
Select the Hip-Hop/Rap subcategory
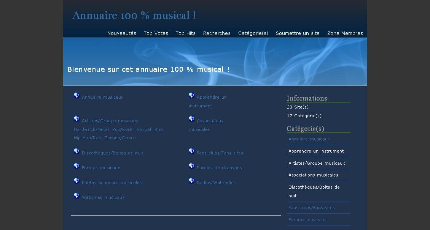coord(87,138)
